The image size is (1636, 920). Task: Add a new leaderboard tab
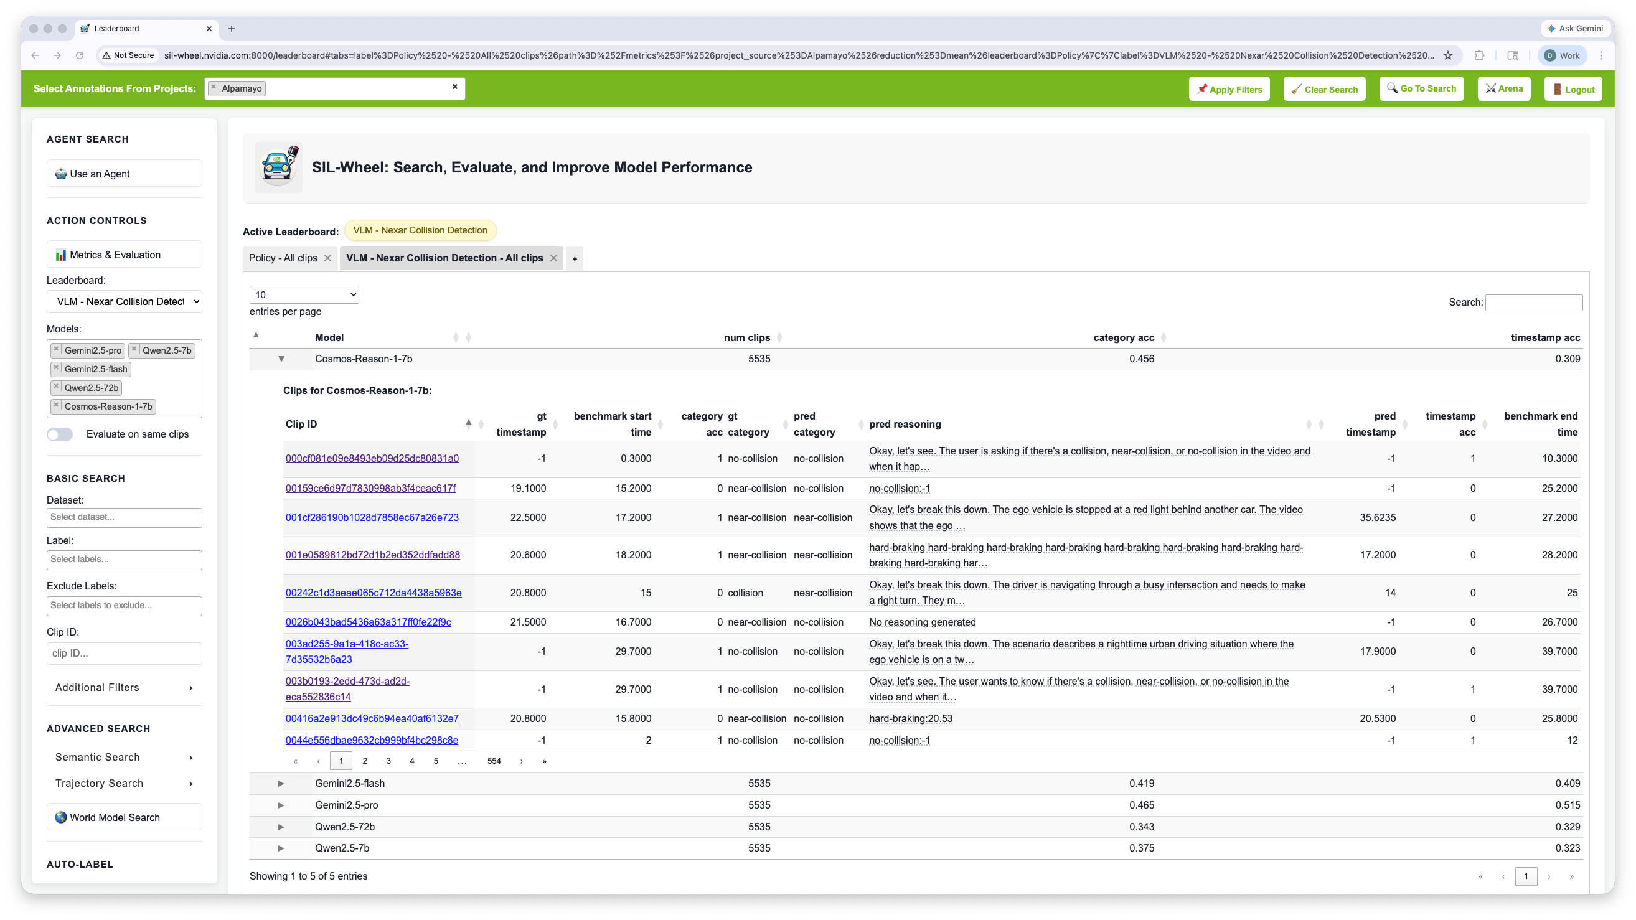[575, 258]
